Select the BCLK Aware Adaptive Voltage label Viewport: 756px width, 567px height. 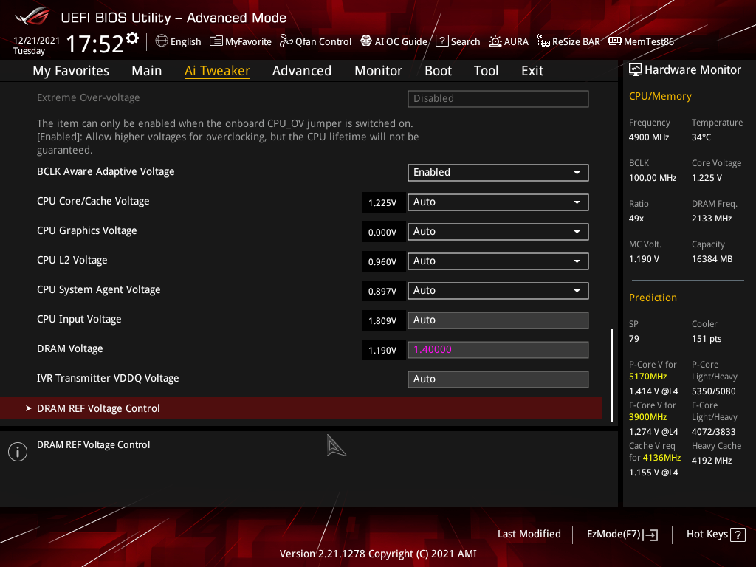click(106, 171)
